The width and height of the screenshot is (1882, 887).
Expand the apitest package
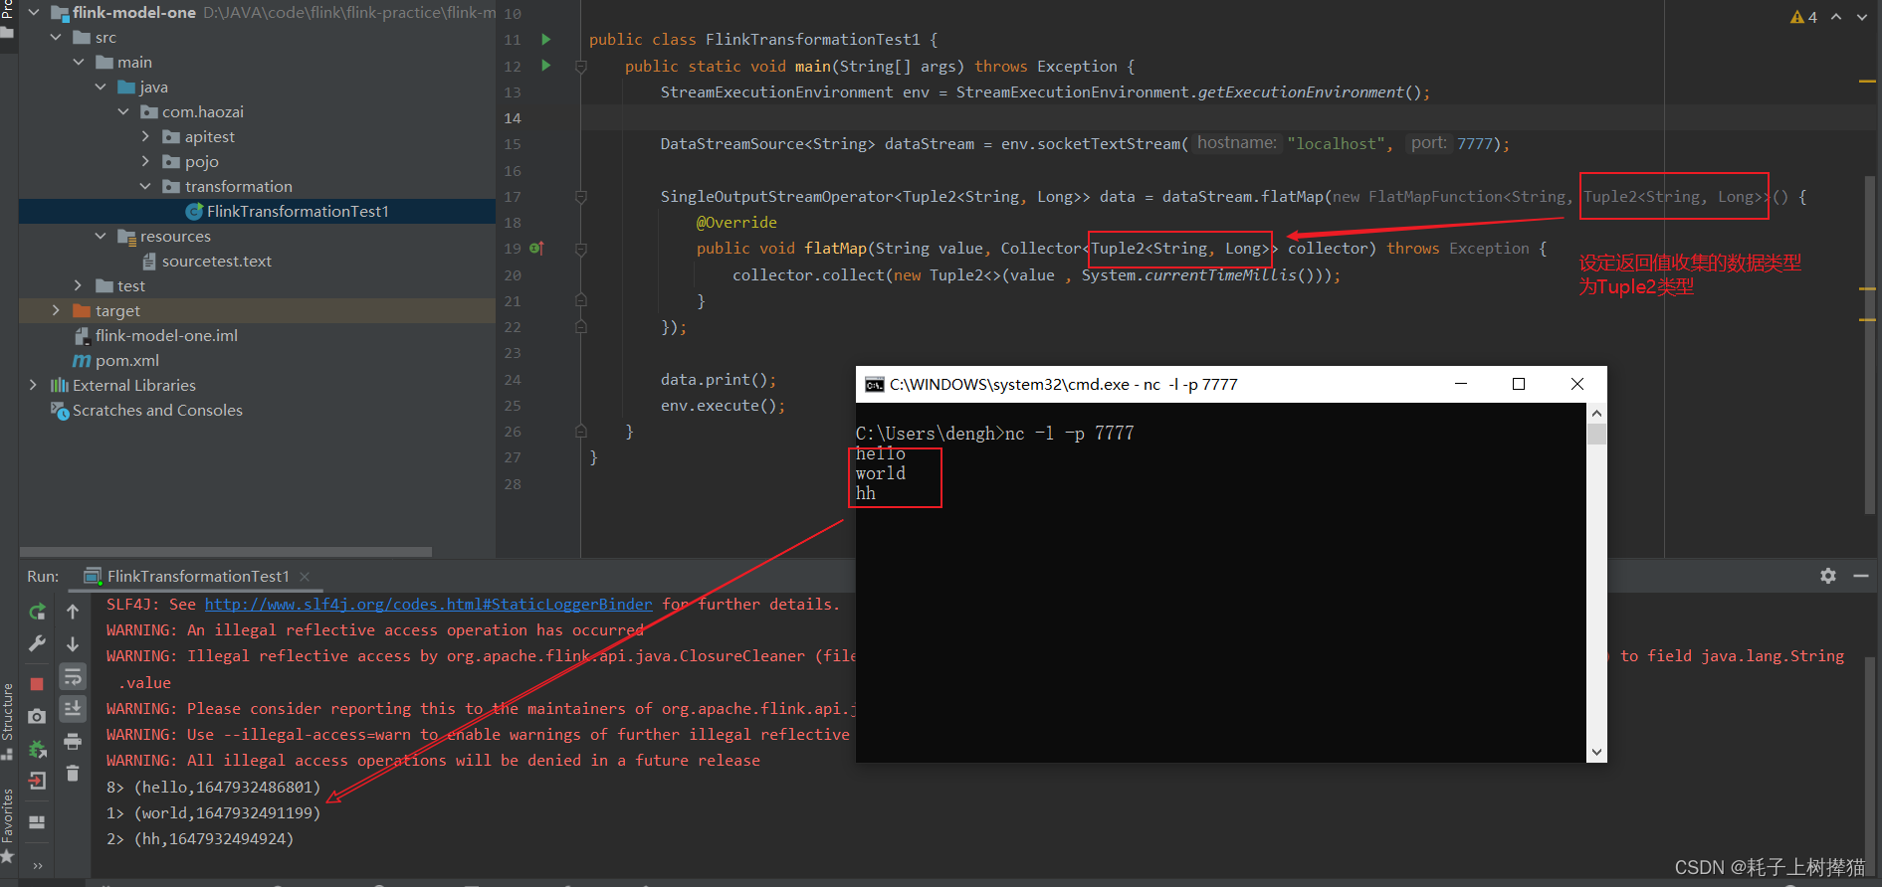coord(146,137)
